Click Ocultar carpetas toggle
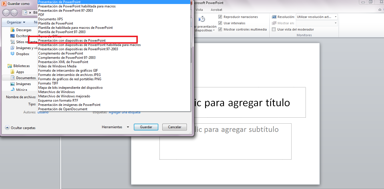The height and width of the screenshot is (189, 384). [x=20, y=128]
